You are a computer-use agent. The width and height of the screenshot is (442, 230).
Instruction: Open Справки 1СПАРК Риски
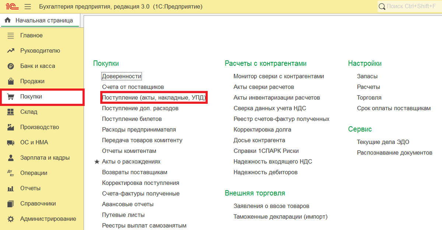pyautogui.click(x=266, y=151)
